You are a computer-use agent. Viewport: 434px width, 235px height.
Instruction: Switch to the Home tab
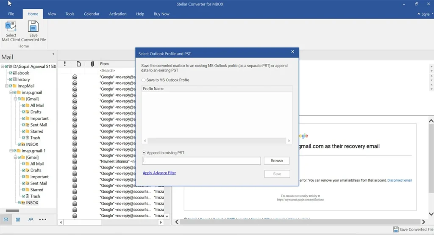(33, 14)
